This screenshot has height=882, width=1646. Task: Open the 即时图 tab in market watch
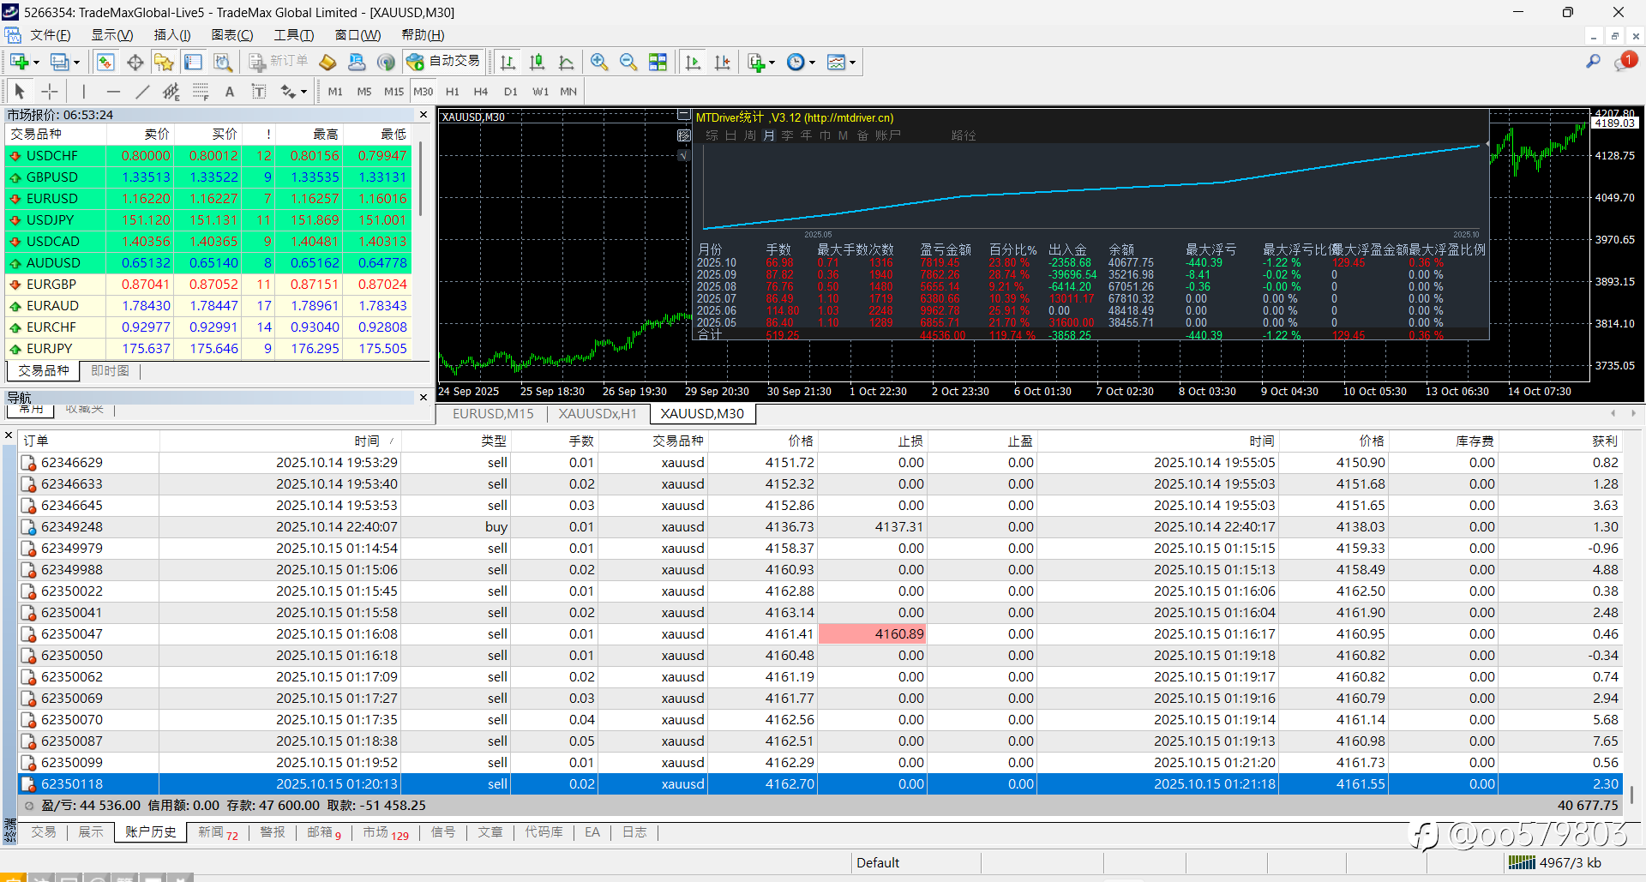click(110, 371)
